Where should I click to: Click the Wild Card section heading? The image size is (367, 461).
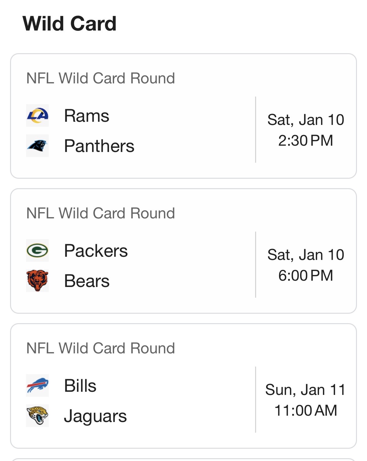point(69,24)
